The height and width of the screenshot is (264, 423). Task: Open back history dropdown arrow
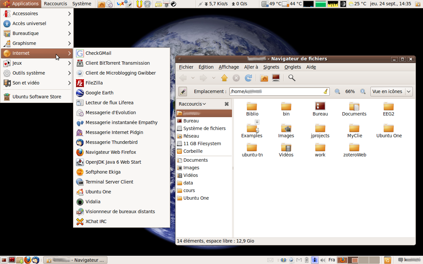click(x=193, y=78)
